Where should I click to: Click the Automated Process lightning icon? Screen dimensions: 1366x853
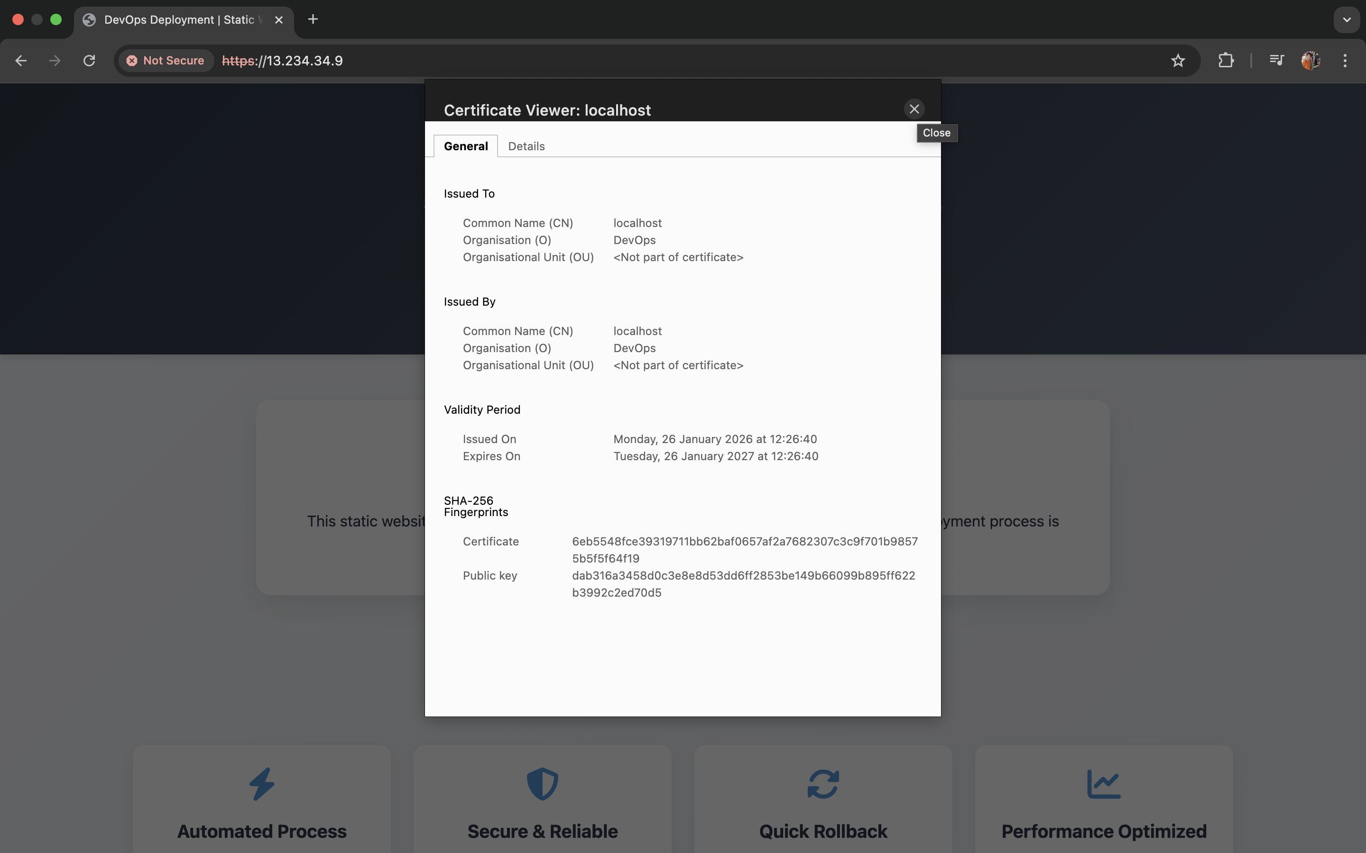click(x=261, y=784)
